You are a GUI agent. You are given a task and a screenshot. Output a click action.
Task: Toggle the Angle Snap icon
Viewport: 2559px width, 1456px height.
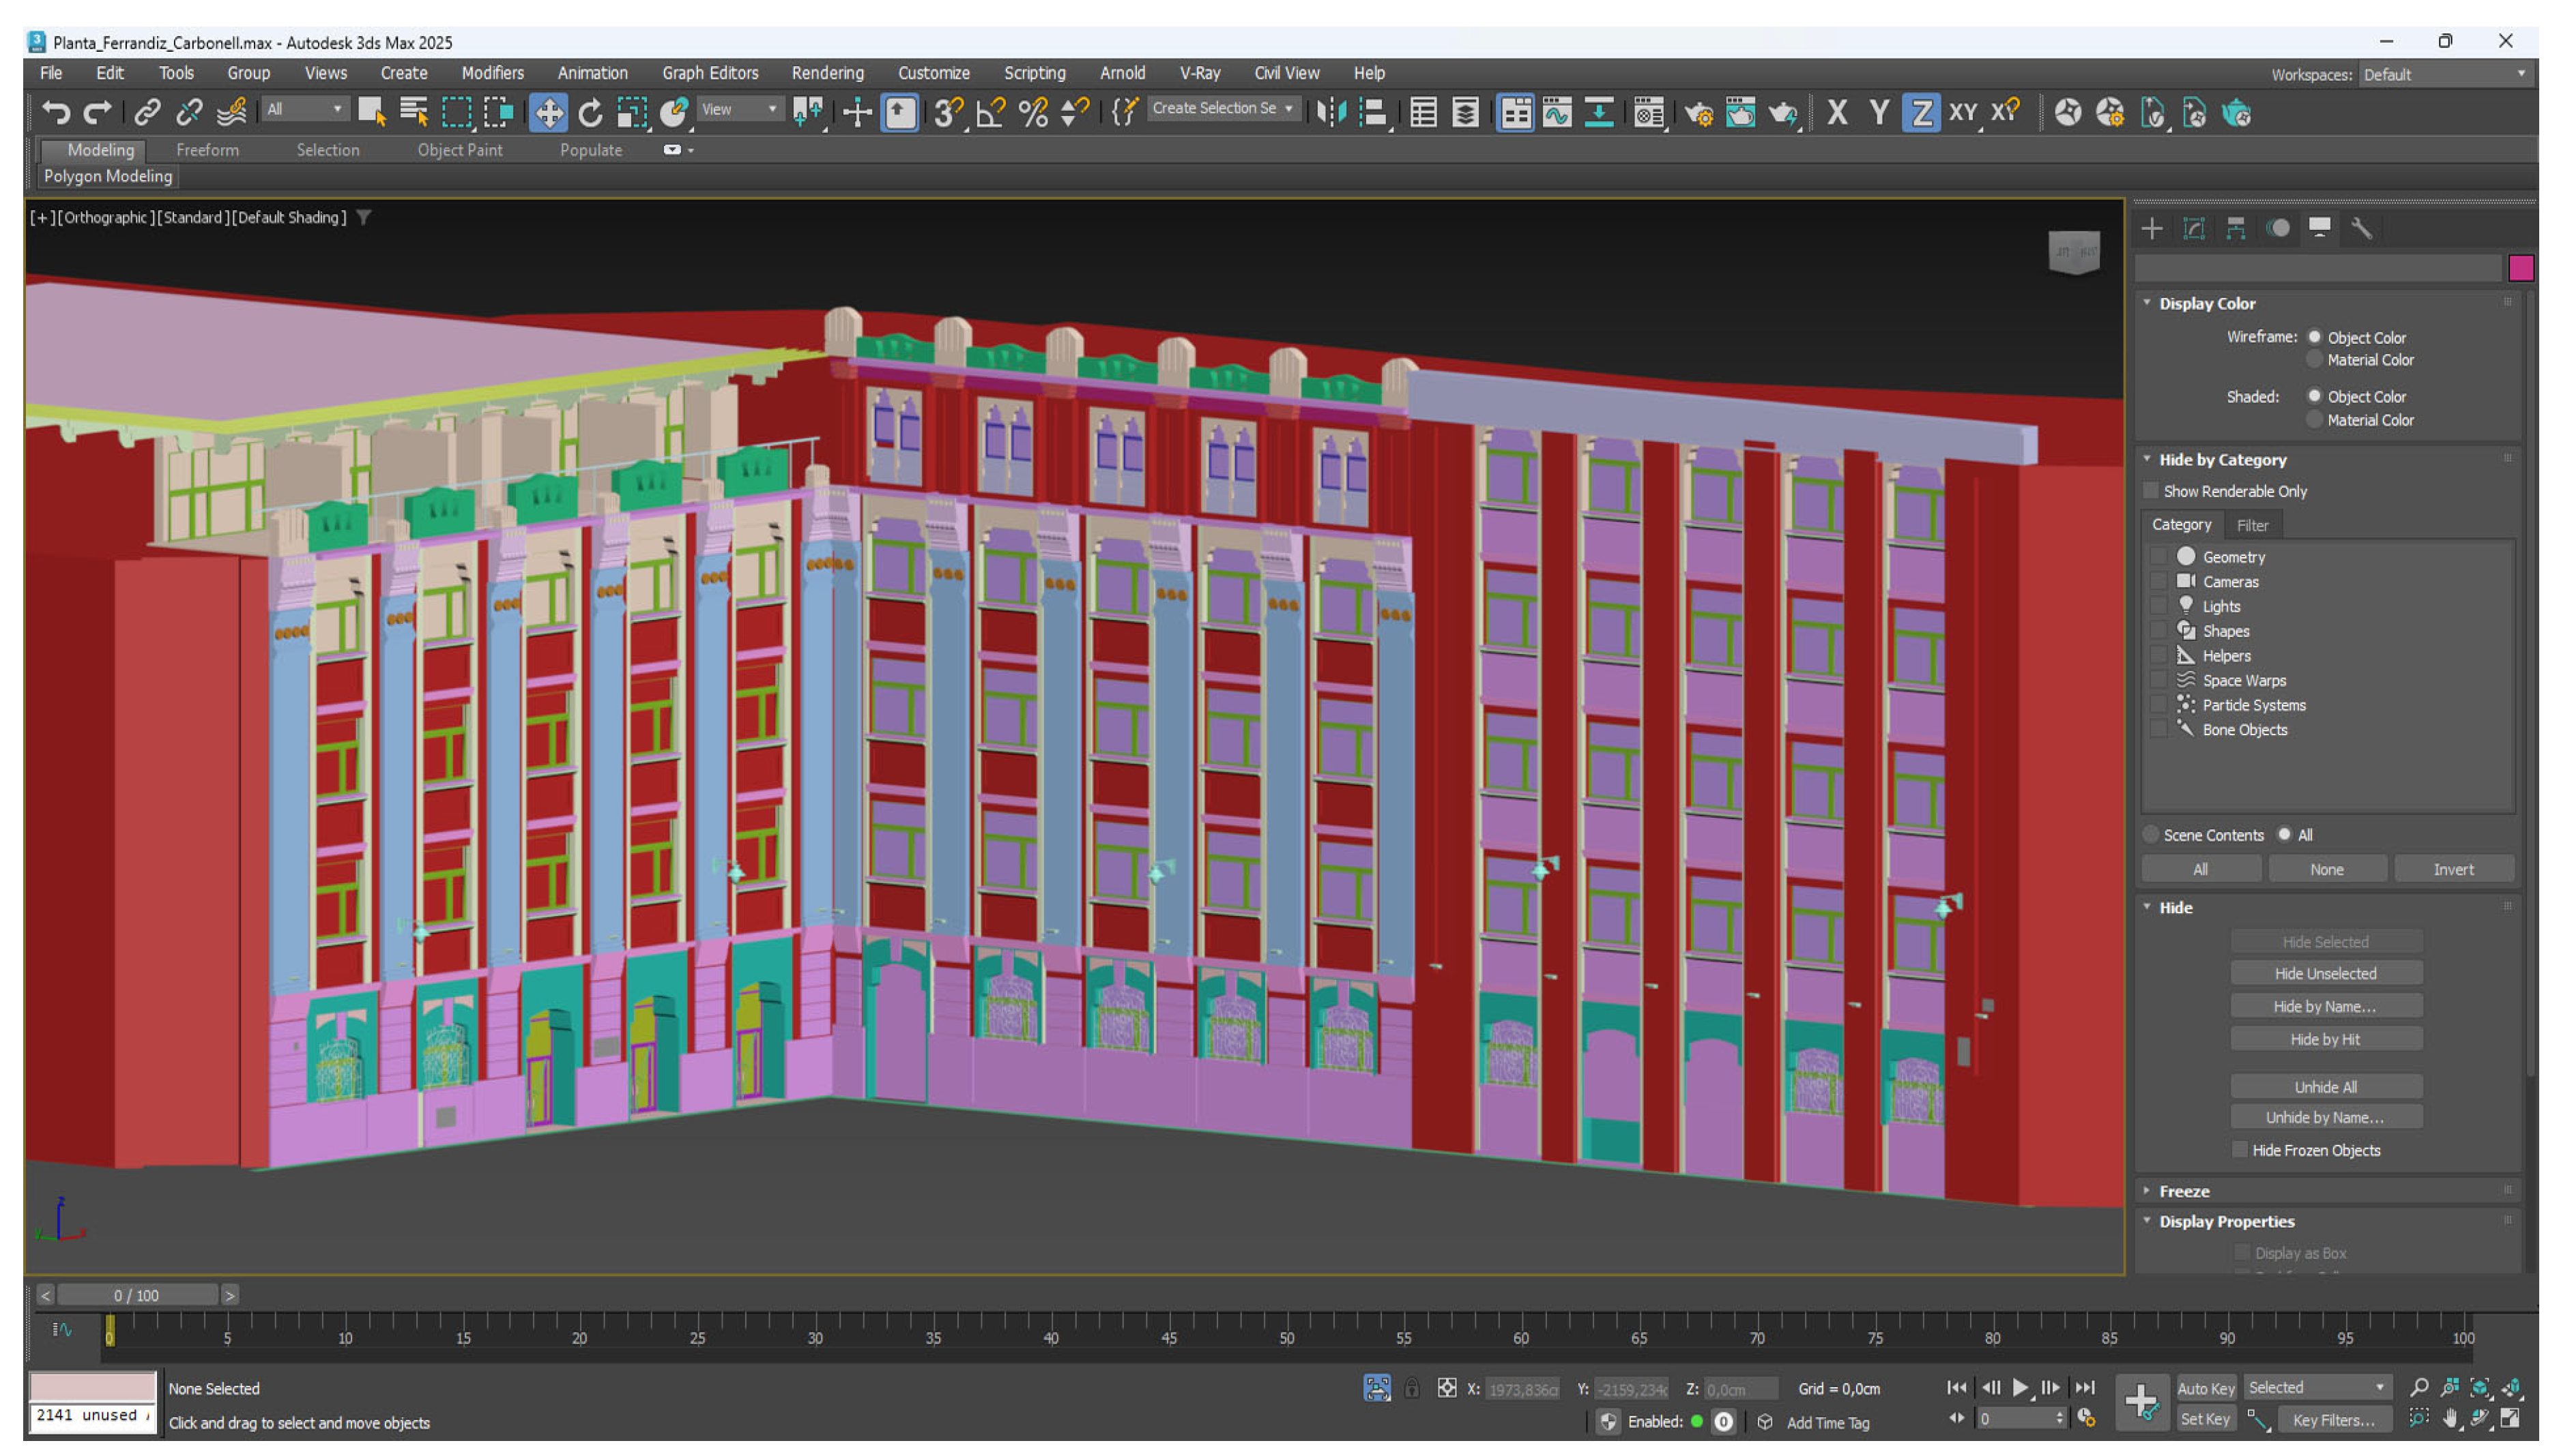click(990, 113)
